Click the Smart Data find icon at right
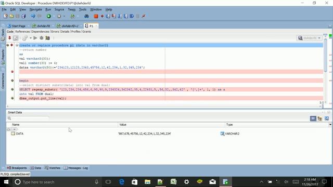This screenshot has height=187, width=333. click(x=327, y=118)
